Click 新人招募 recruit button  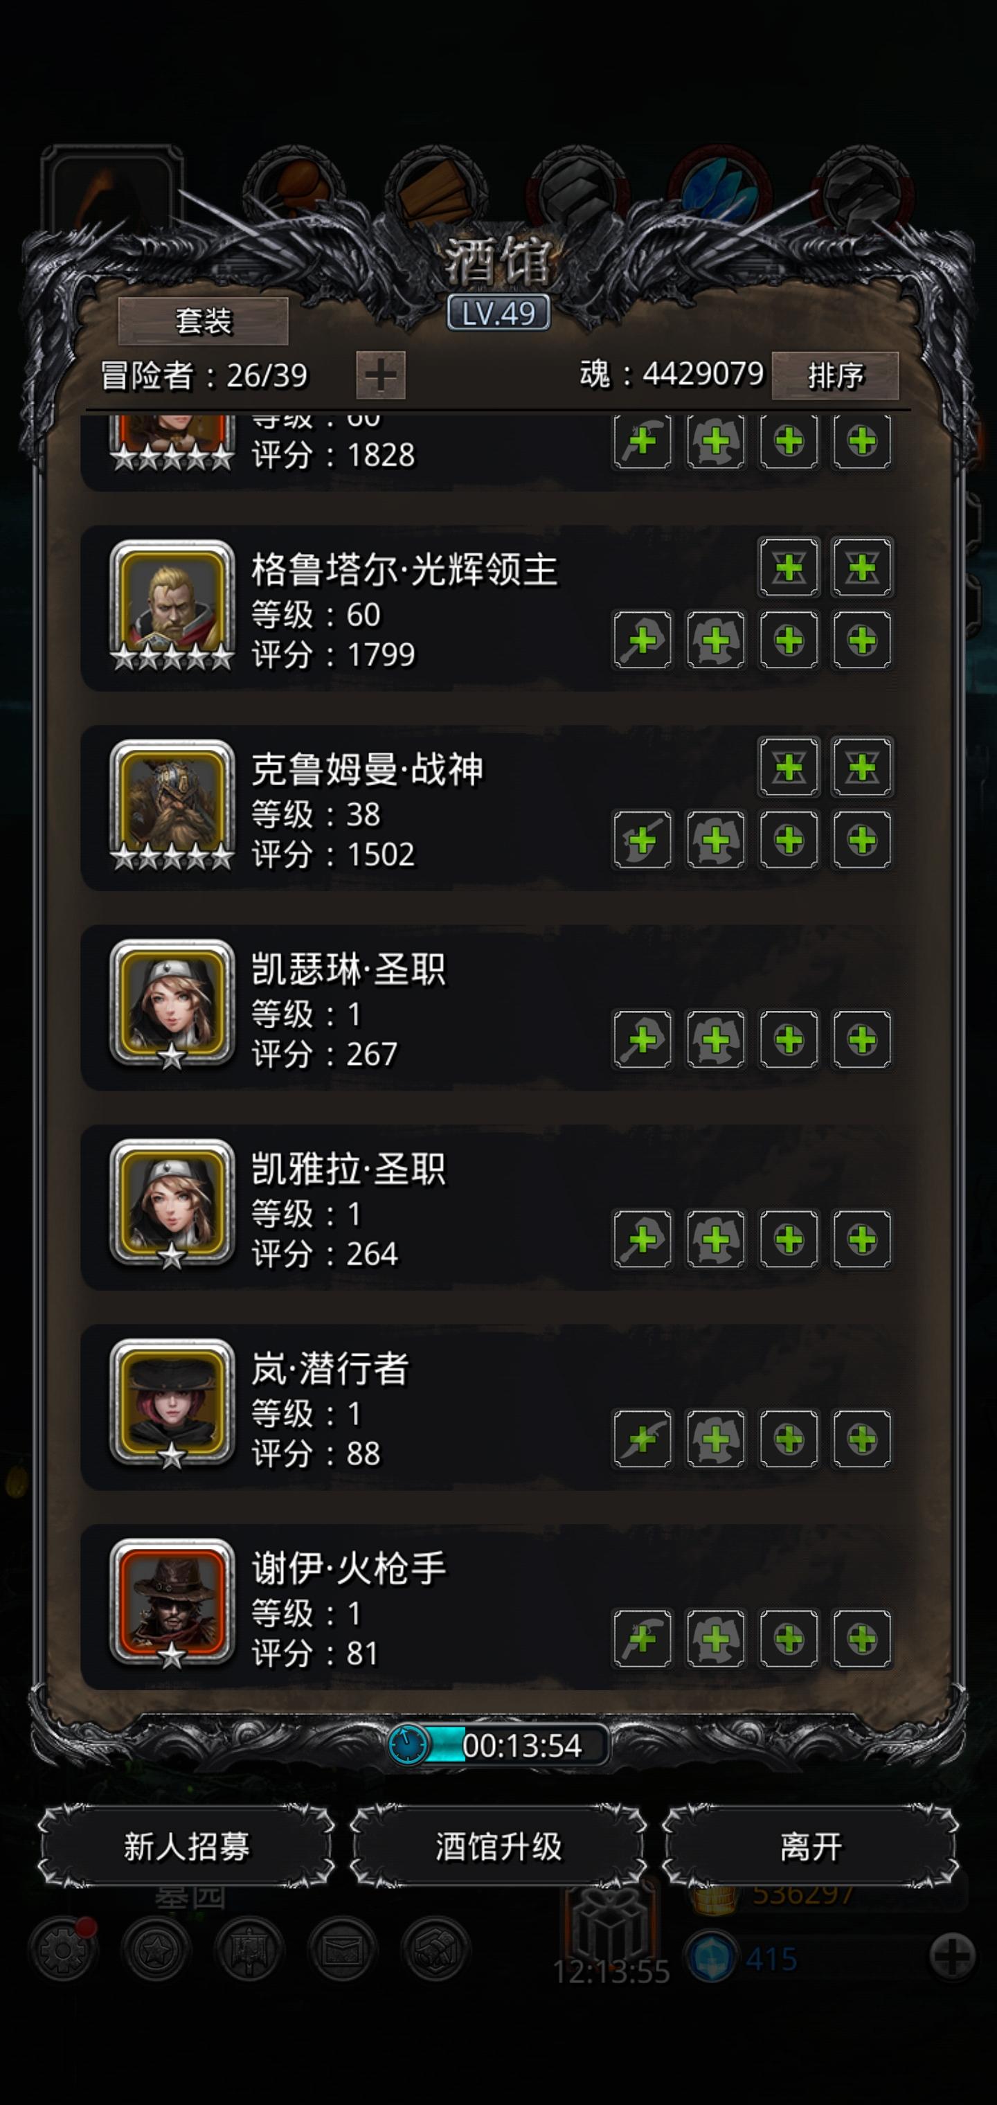tap(186, 1847)
